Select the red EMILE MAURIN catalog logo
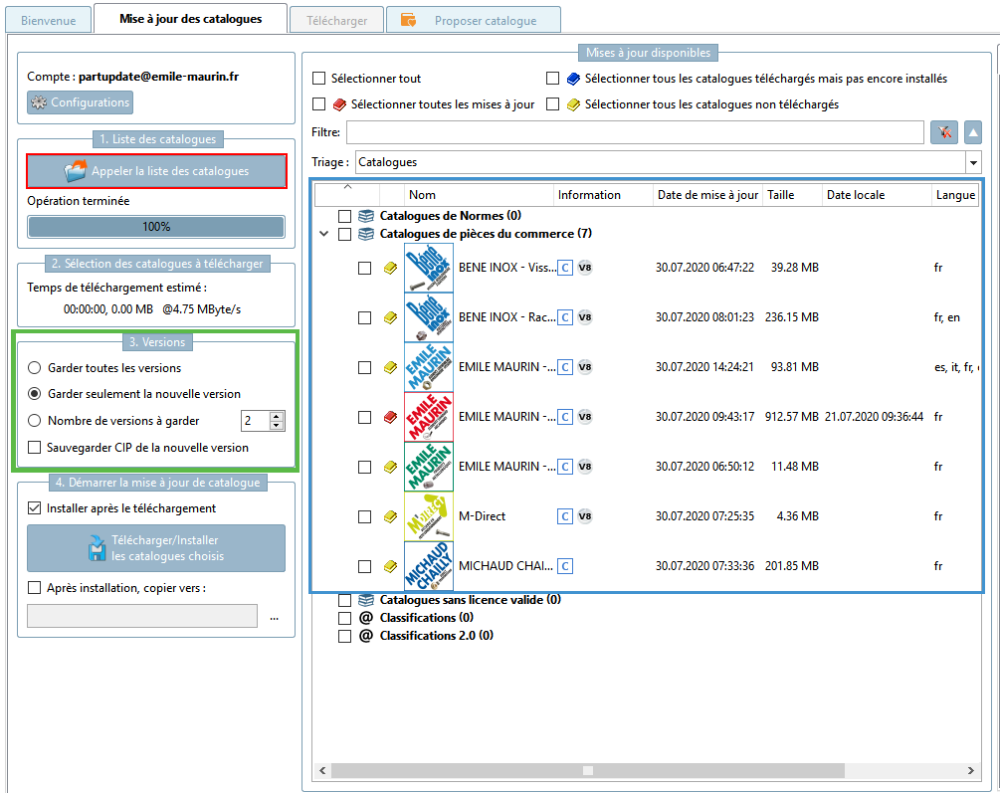The width and height of the screenshot is (1000, 793). click(x=429, y=417)
